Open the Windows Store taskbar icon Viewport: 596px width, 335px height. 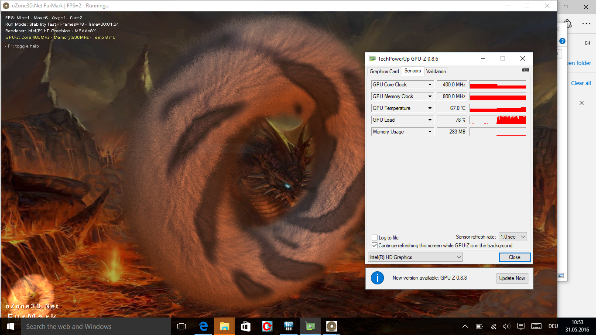[246, 326]
